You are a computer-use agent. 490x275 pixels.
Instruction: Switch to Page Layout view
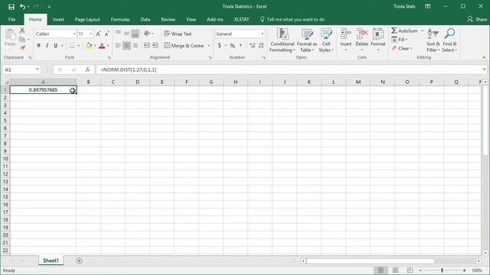tap(395, 270)
